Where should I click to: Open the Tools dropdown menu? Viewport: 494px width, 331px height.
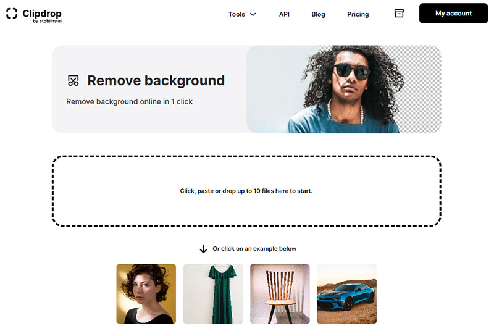click(242, 14)
